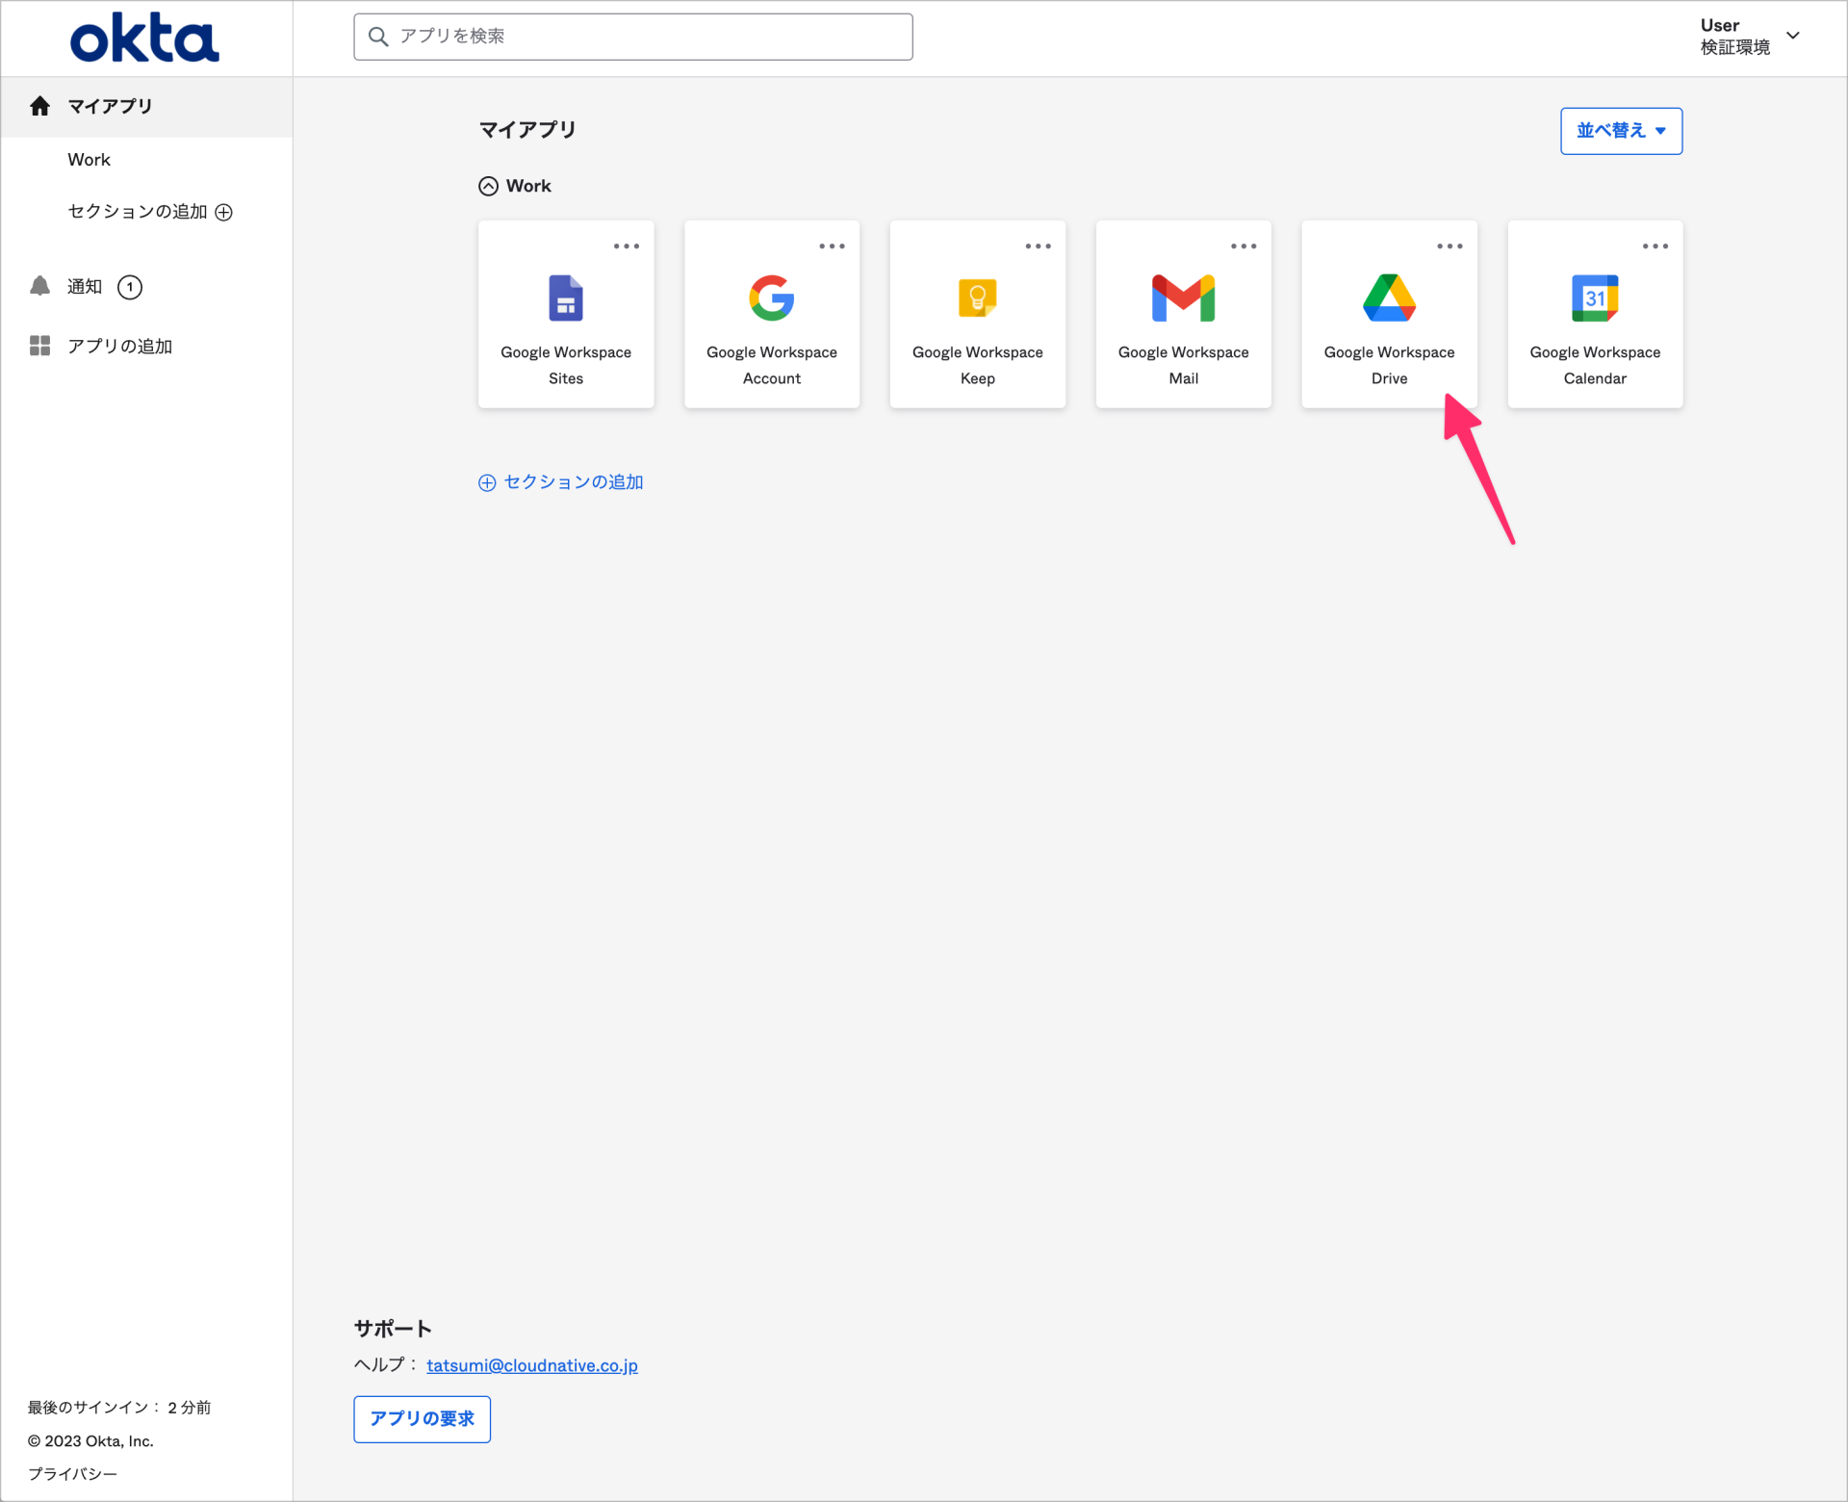This screenshot has height=1502, width=1848.
Task: Select マイアプリ in the sidebar
Action: (110, 106)
